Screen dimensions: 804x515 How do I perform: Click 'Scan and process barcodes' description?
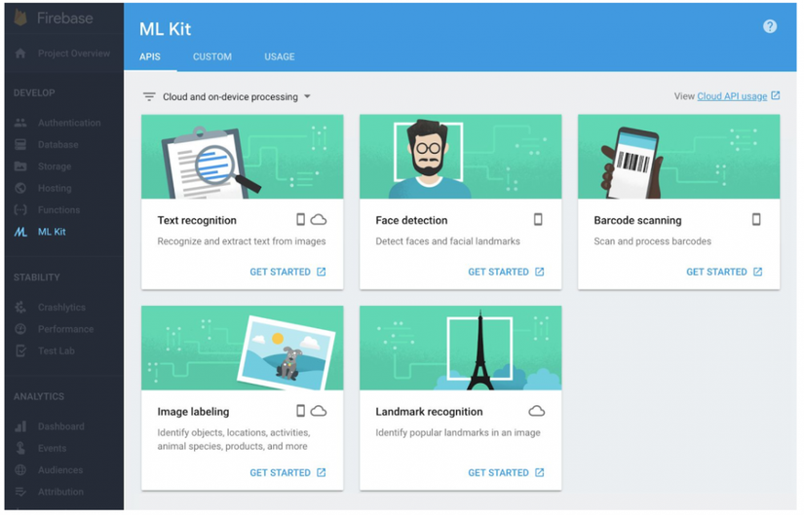652,241
